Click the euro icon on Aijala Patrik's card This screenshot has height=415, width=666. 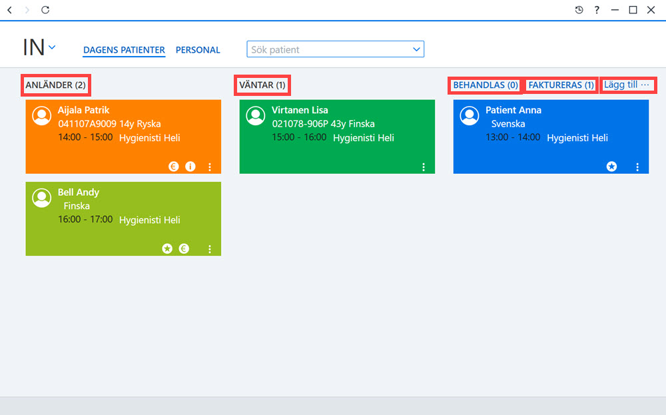pyautogui.click(x=174, y=167)
